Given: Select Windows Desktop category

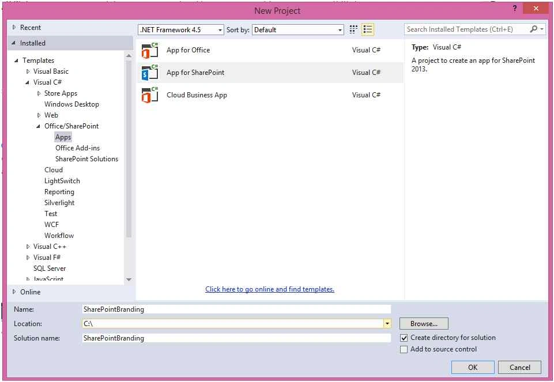Looking at the screenshot, I should point(71,104).
